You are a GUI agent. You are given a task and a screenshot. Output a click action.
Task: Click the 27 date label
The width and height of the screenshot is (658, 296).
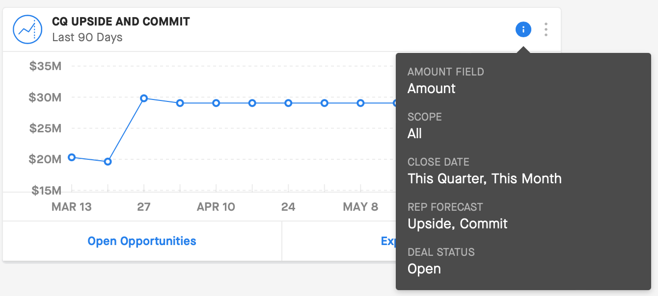click(x=144, y=207)
